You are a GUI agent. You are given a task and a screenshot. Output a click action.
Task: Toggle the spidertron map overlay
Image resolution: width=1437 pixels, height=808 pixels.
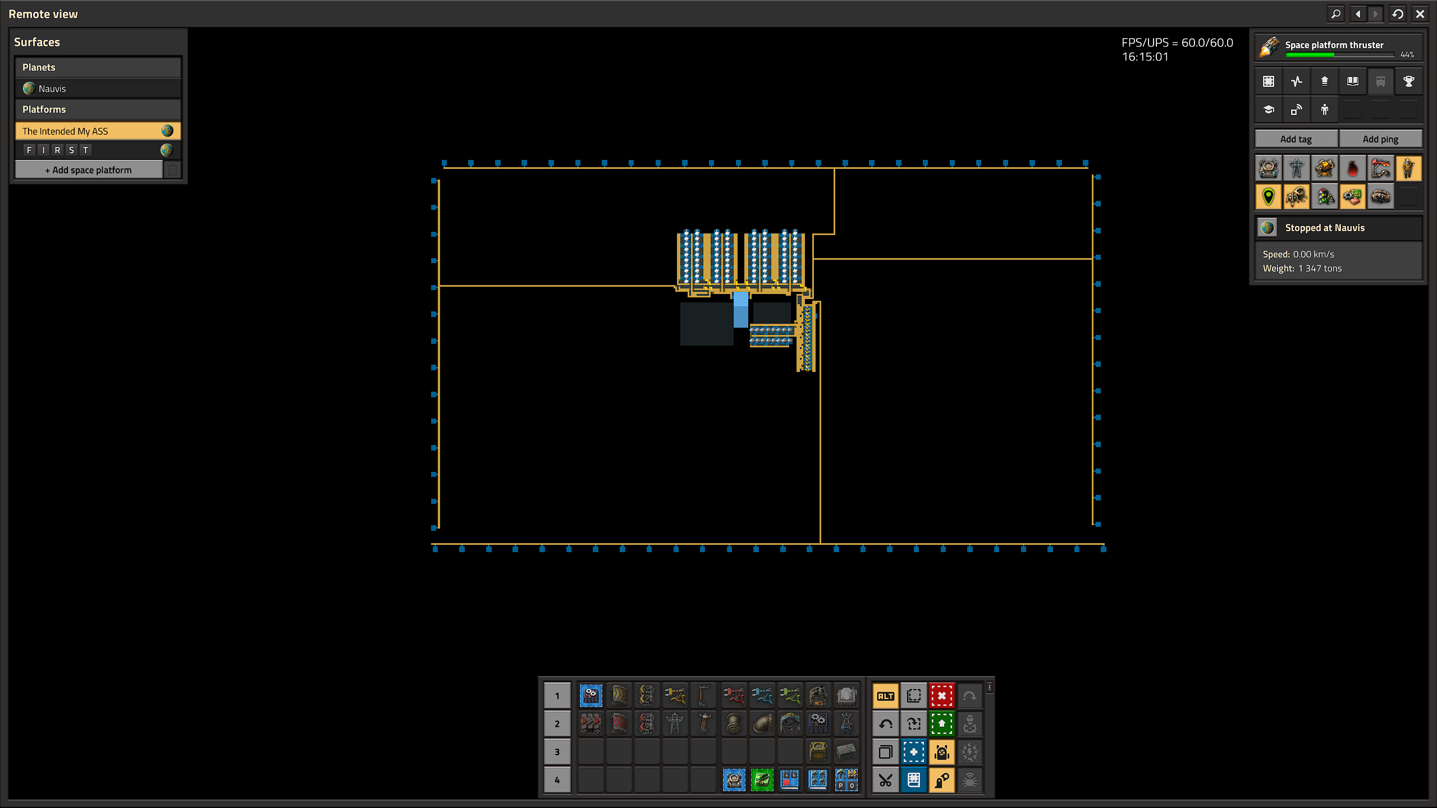pyautogui.click(x=1297, y=196)
